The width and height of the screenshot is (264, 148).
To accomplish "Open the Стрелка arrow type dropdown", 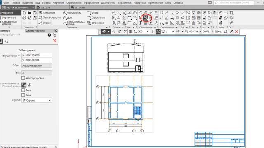I will [x=37, y=100].
